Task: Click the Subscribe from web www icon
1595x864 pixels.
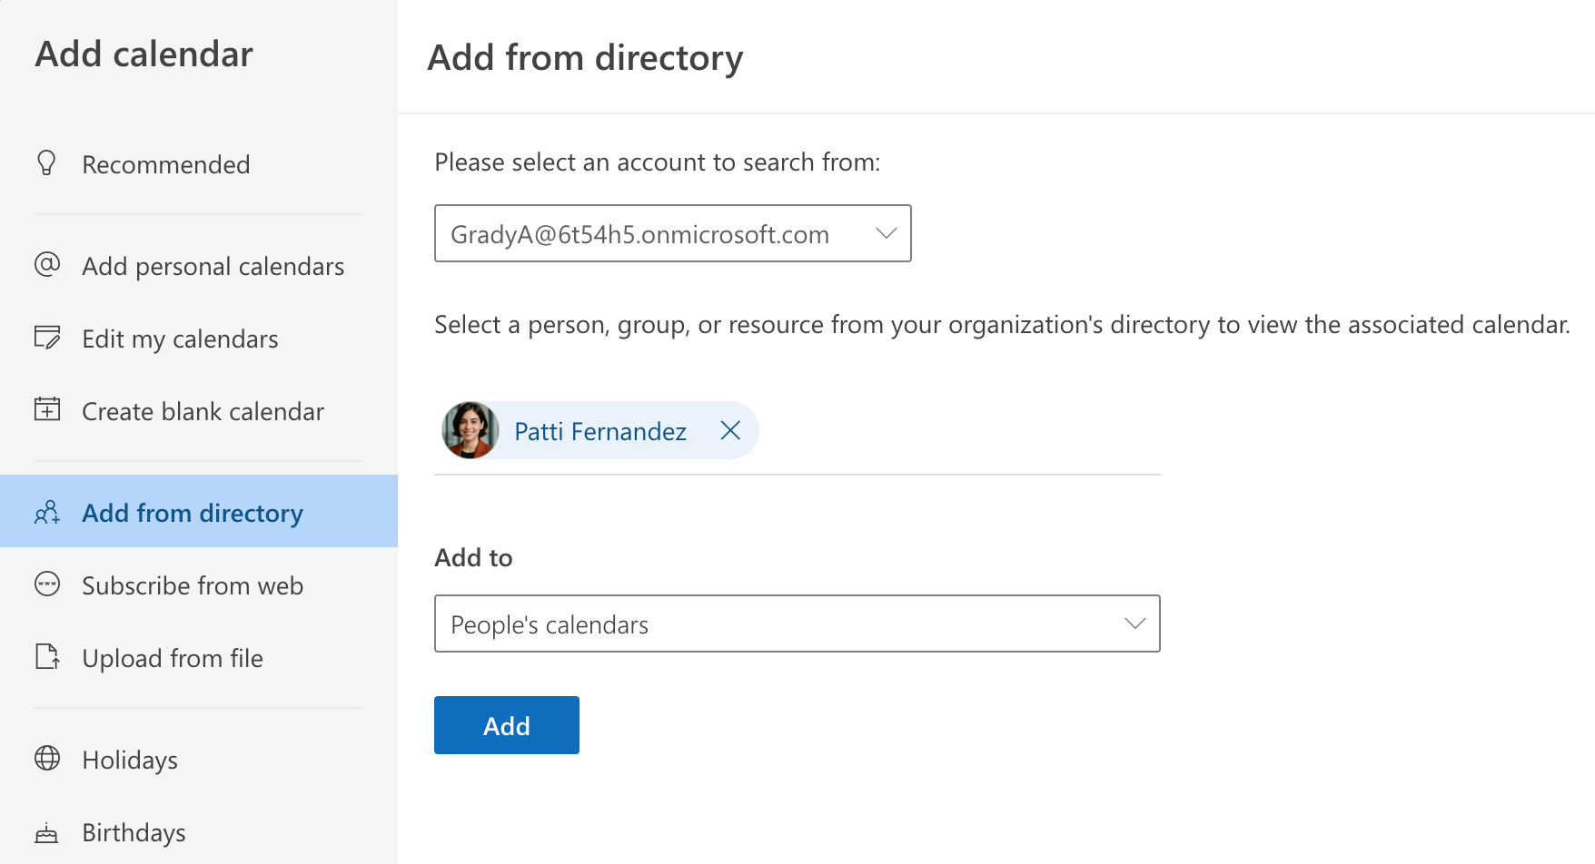Action: [47, 584]
